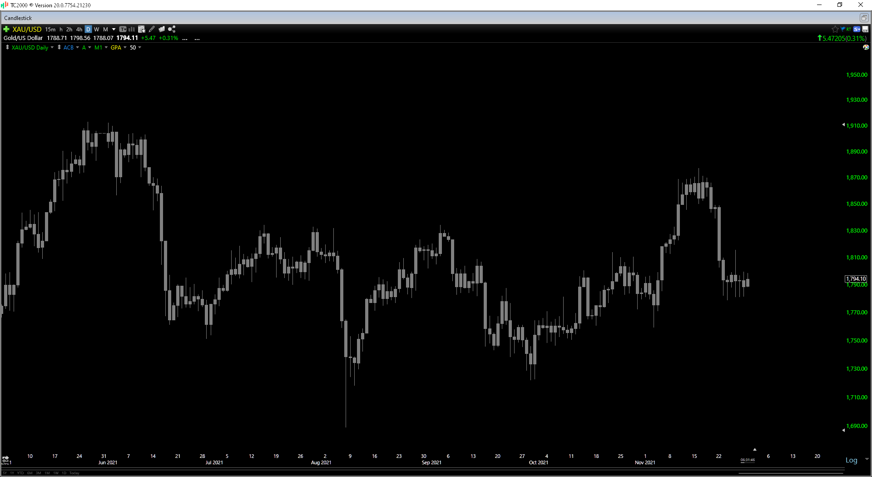Expand the timeframe dropdown arrow after M

pyautogui.click(x=114, y=29)
